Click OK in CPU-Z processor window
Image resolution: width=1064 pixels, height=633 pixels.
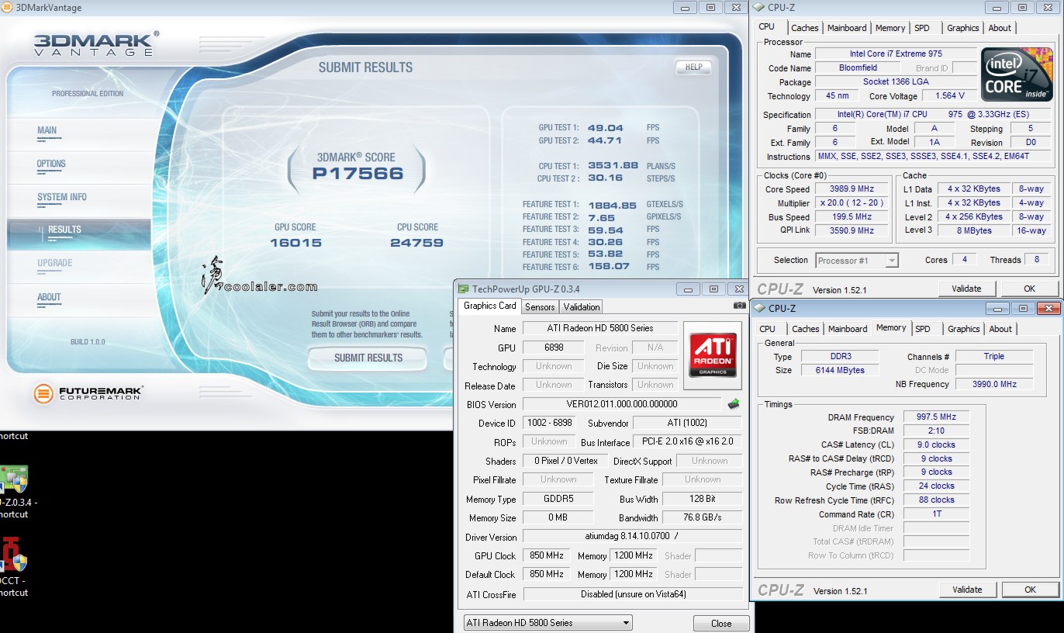pos(1030,289)
